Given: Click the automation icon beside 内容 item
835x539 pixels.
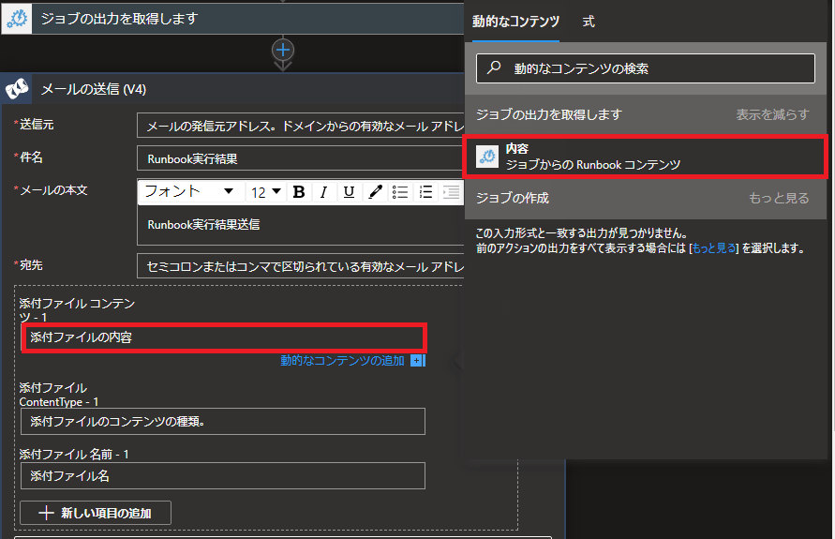Looking at the screenshot, I should 486,157.
